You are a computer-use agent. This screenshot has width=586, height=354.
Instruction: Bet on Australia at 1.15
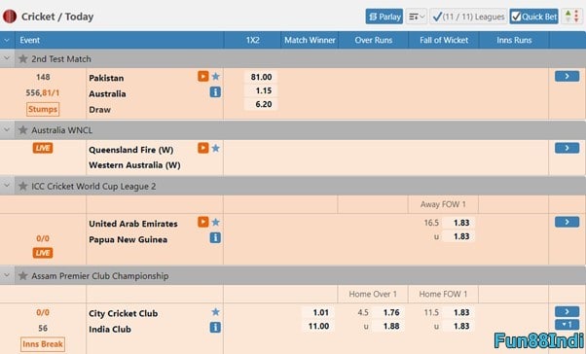[261, 90]
